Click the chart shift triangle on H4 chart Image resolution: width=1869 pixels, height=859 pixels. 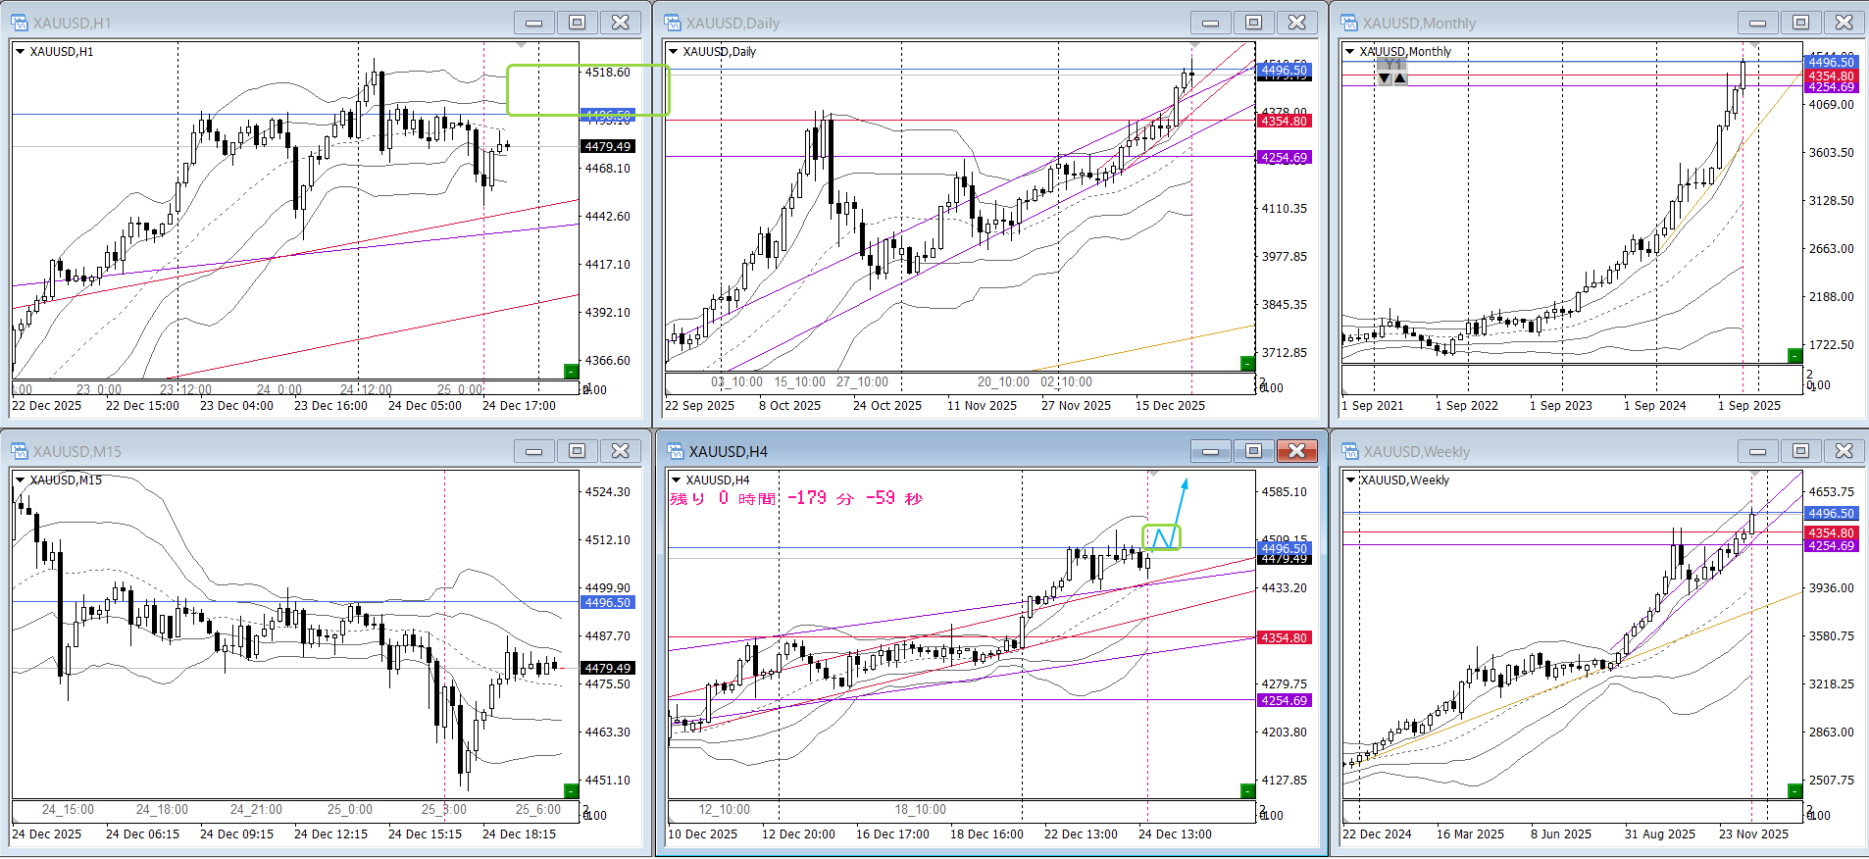click(1154, 475)
